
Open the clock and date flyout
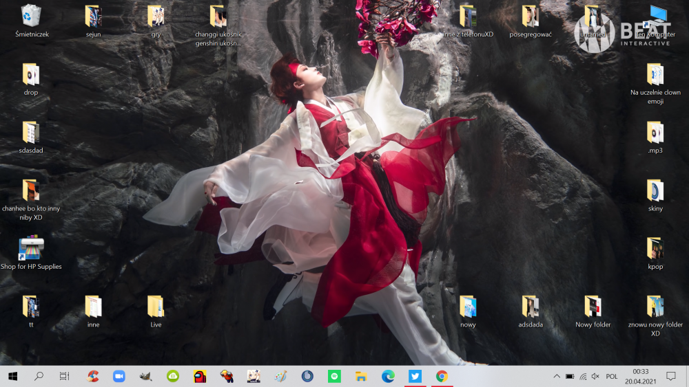tap(641, 376)
